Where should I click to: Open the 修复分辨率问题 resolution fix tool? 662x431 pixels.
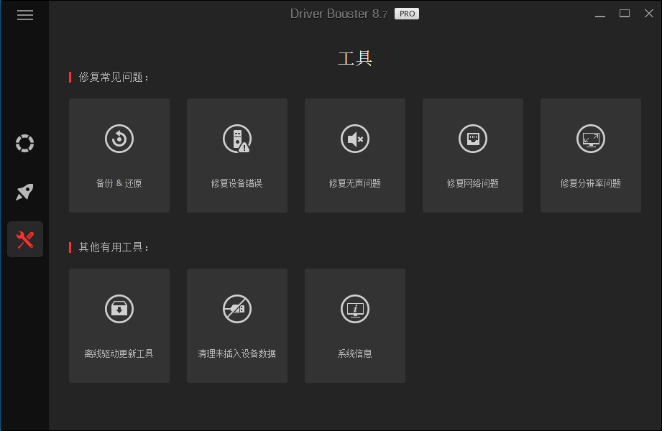pyautogui.click(x=590, y=155)
